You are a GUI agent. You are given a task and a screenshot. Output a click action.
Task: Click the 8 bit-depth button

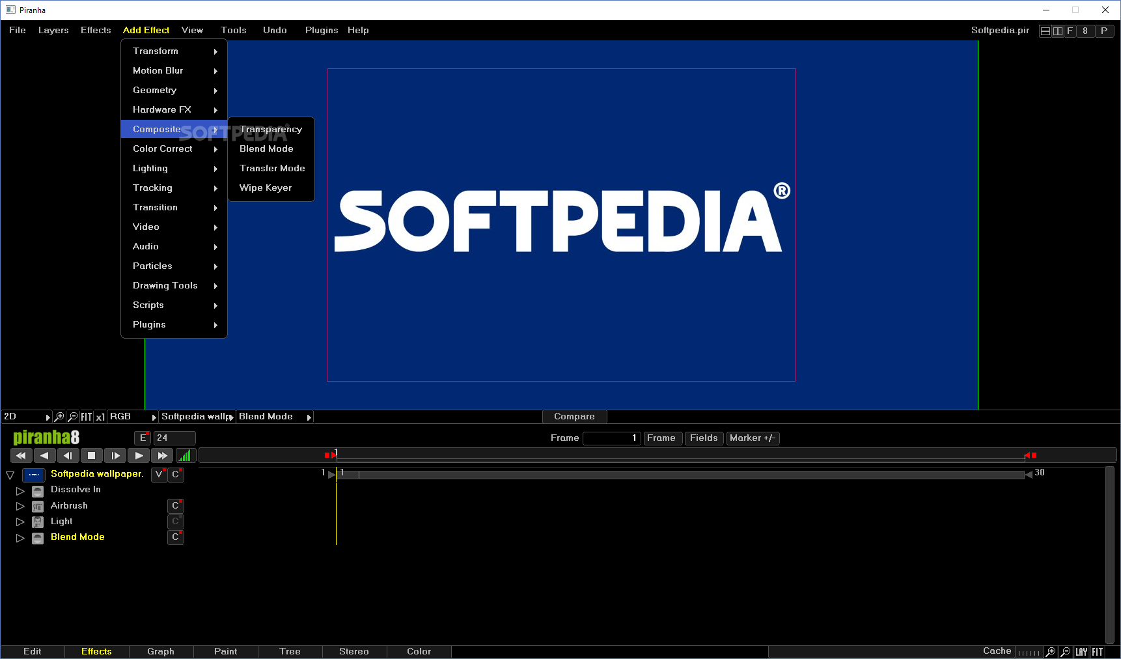tap(1085, 31)
